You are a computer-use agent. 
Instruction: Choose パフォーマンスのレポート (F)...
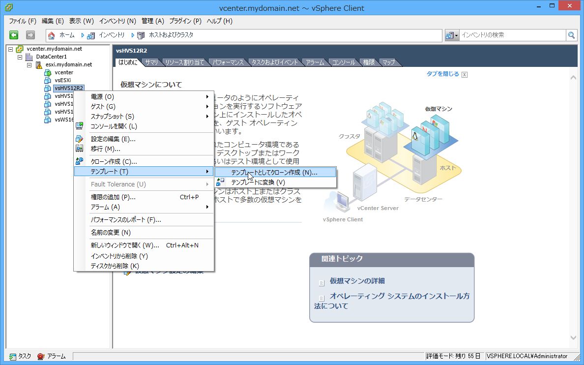(144, 219)
